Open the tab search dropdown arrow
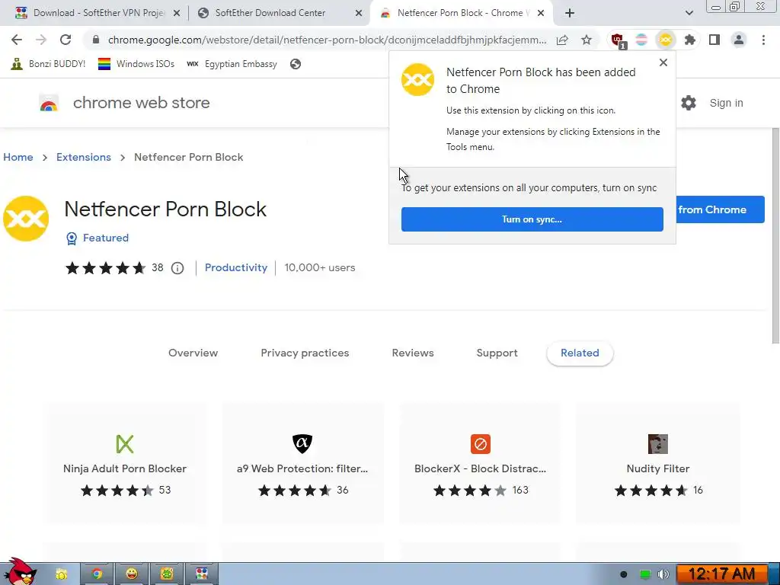The height and width of the screenshot is (585, 780). pos(689,13)
